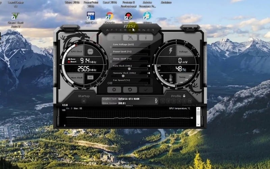Click the reset-to-defaults circular arrow button
This screenshot has height=169, width=270.
click(x=130, y=90)
